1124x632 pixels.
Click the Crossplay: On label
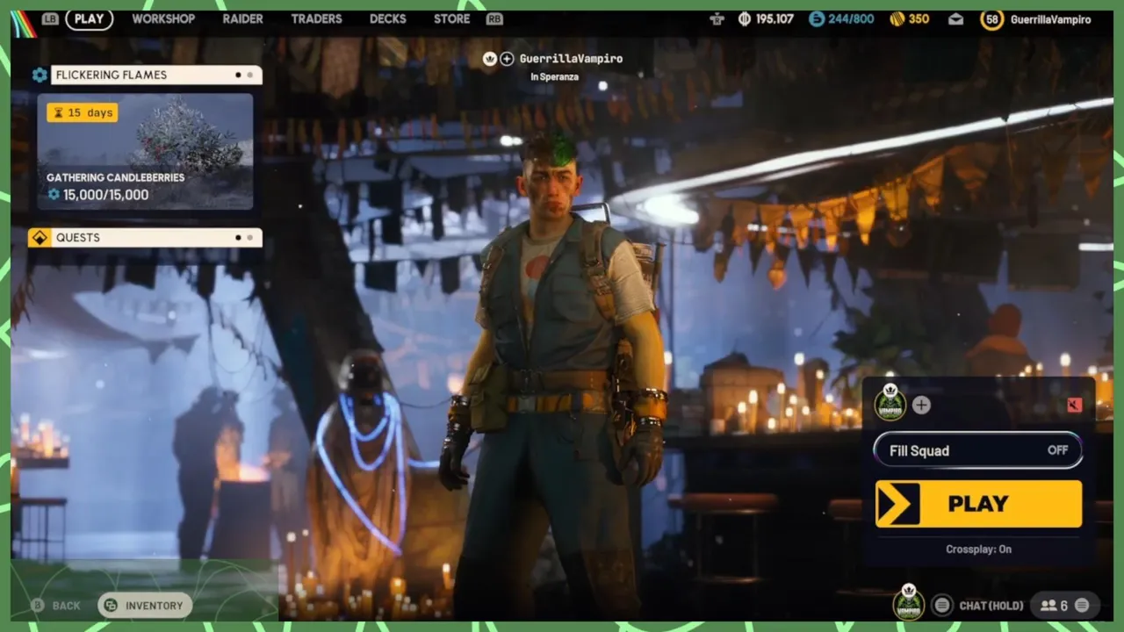[978, 549]
